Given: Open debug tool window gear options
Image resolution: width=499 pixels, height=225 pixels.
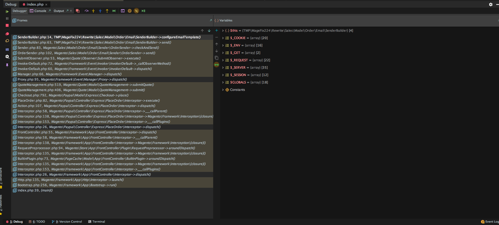Looking at the screenshot, I should pyautogui.click(x=491, y=4).
